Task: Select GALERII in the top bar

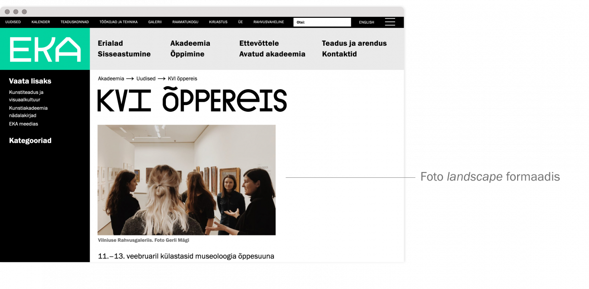Action: [x=155, y=22]
